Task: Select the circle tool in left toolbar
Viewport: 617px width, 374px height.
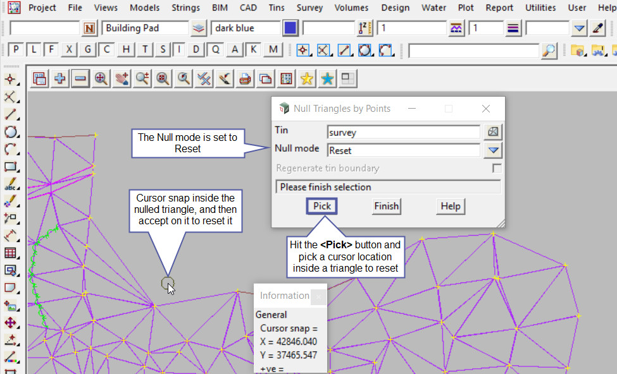Action: click(10, 132)
